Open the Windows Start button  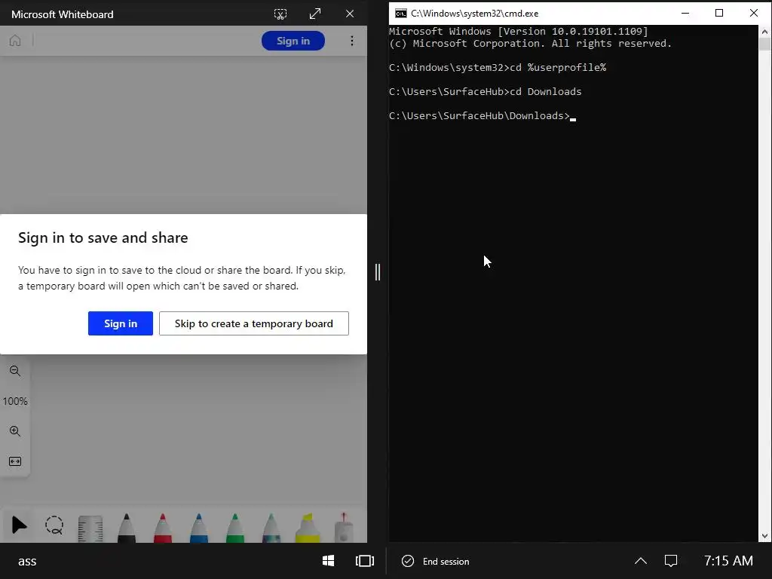coord(329,561)
